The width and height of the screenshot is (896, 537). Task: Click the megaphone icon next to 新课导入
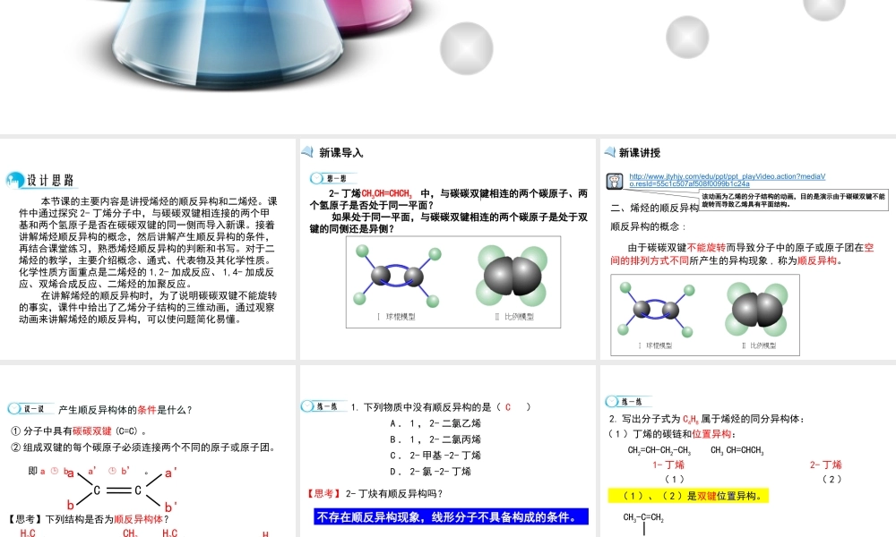(307, 152)
